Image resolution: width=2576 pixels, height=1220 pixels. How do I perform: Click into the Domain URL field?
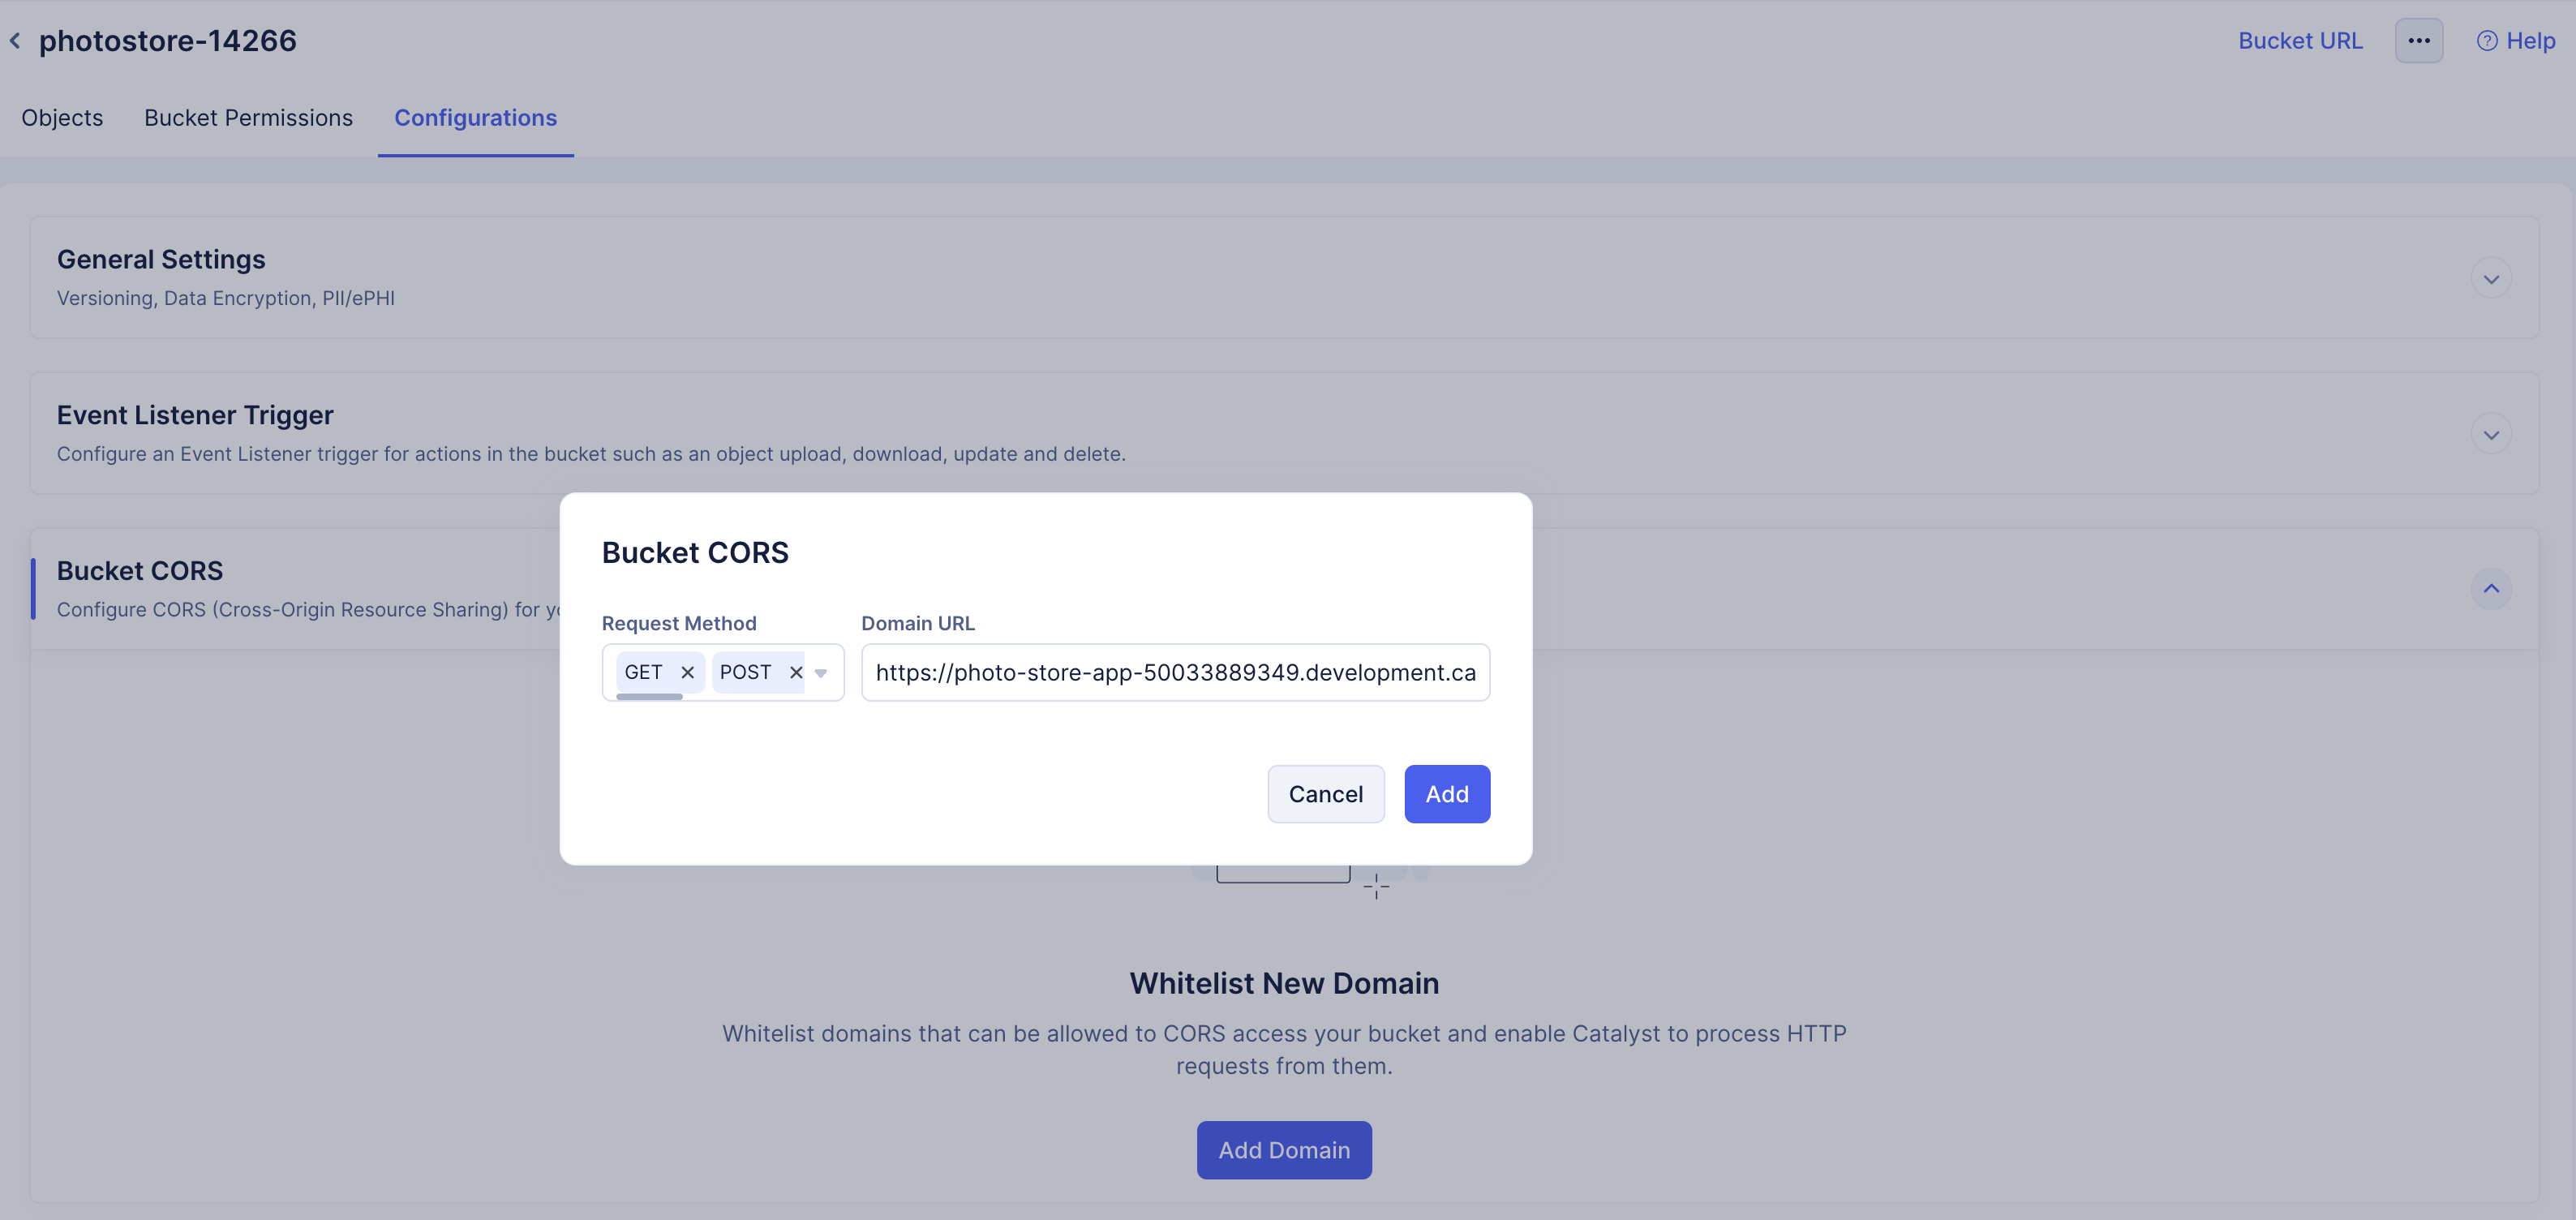pos(1175,672)
